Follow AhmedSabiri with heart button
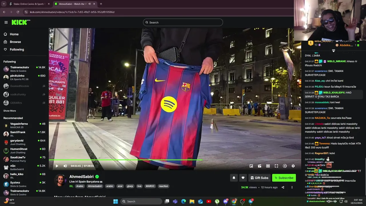Viewport: 366px width, 206px height. pyautogui.click(x=243, y=178)
